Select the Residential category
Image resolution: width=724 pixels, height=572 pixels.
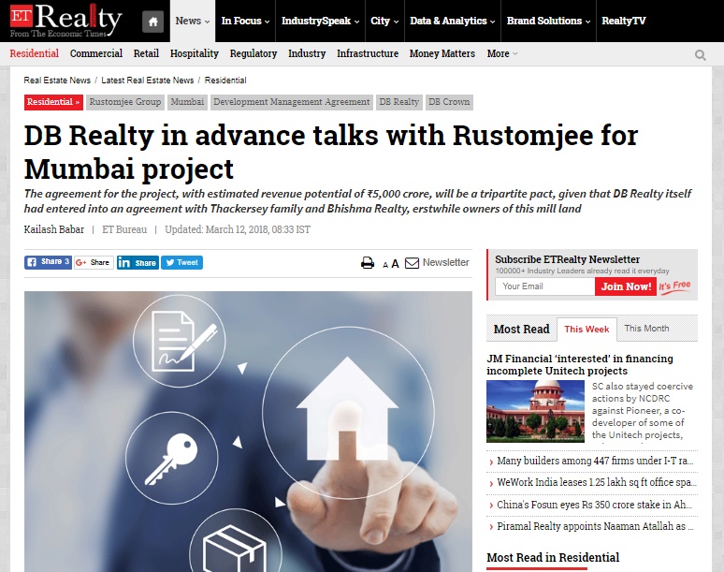(35, 53)
